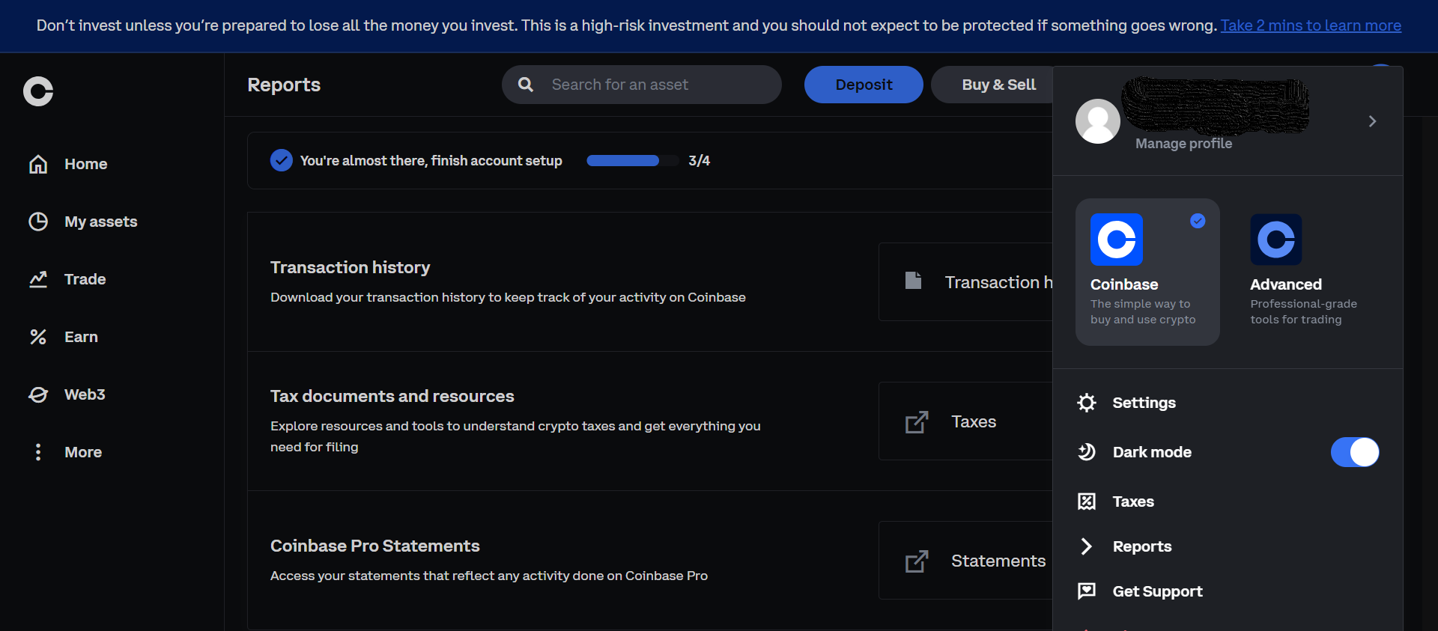Image resolution: width=1438 pixels, height=631 pixels.
Task: Click the Coinbase logo in the sidebar
Action: click(38, 91)
